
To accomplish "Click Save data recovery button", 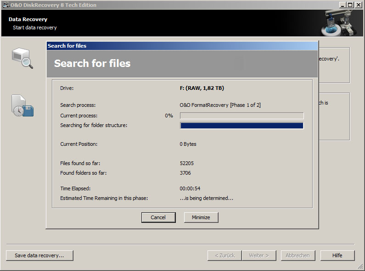I will (39, 255).
